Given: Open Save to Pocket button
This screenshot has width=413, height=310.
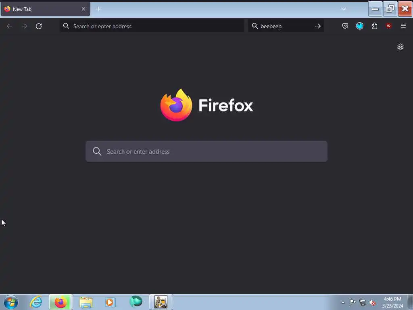Looking at the screenshot, I should click(345, 26).
